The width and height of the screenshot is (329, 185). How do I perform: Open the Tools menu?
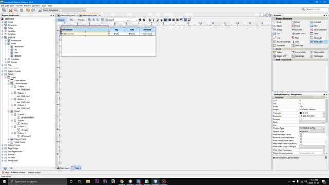coord(44,6)
